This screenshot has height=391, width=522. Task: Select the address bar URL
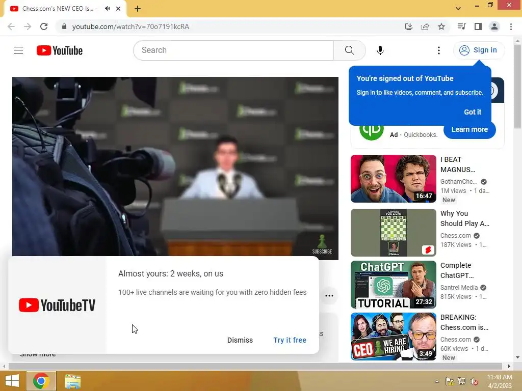(x=130, y=26)
